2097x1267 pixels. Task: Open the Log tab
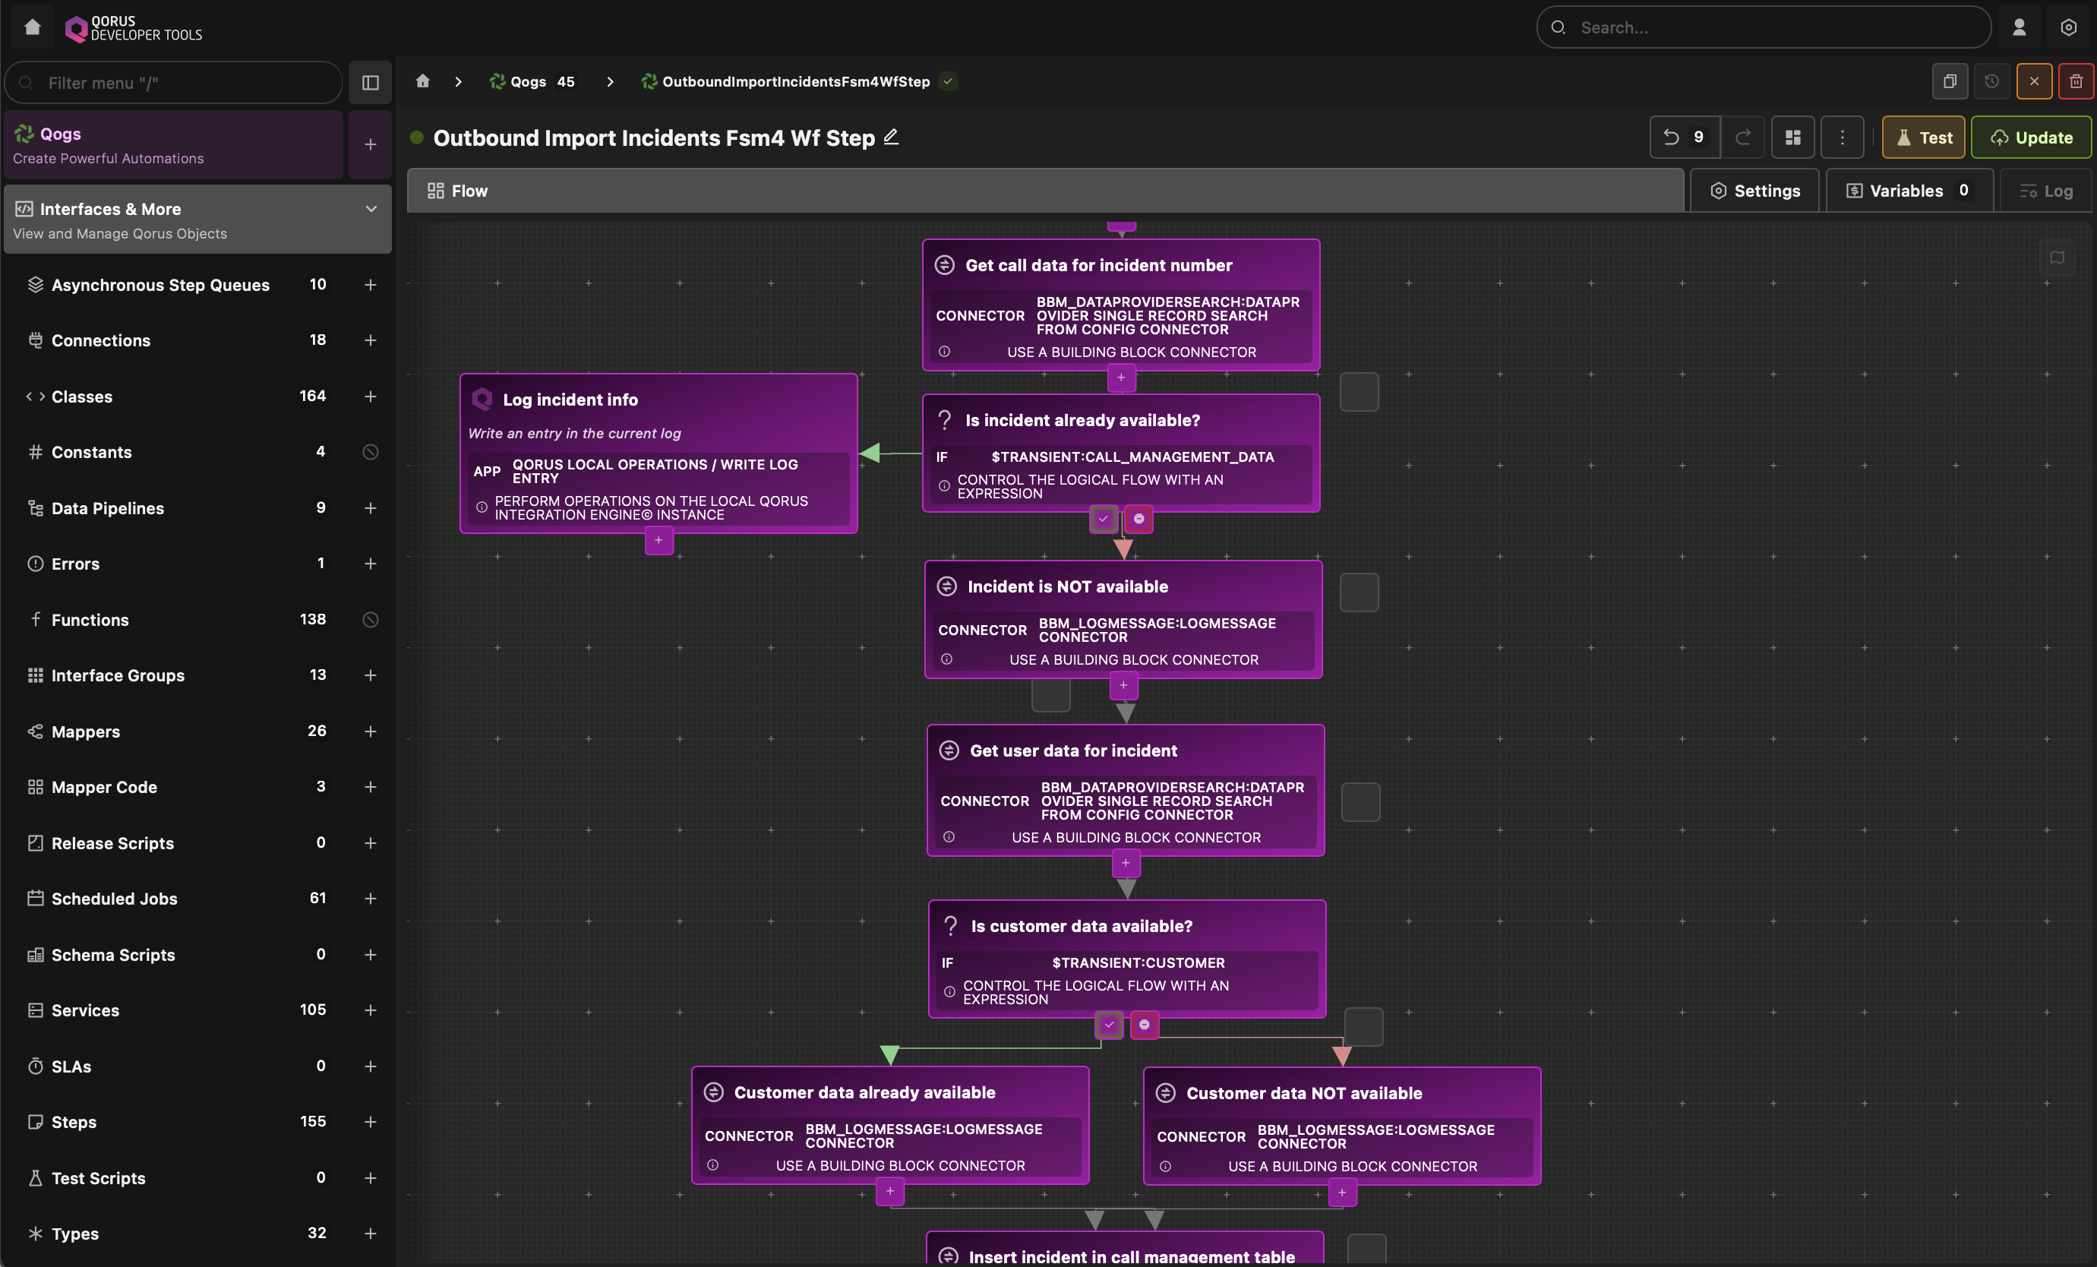coord(2045,191)
